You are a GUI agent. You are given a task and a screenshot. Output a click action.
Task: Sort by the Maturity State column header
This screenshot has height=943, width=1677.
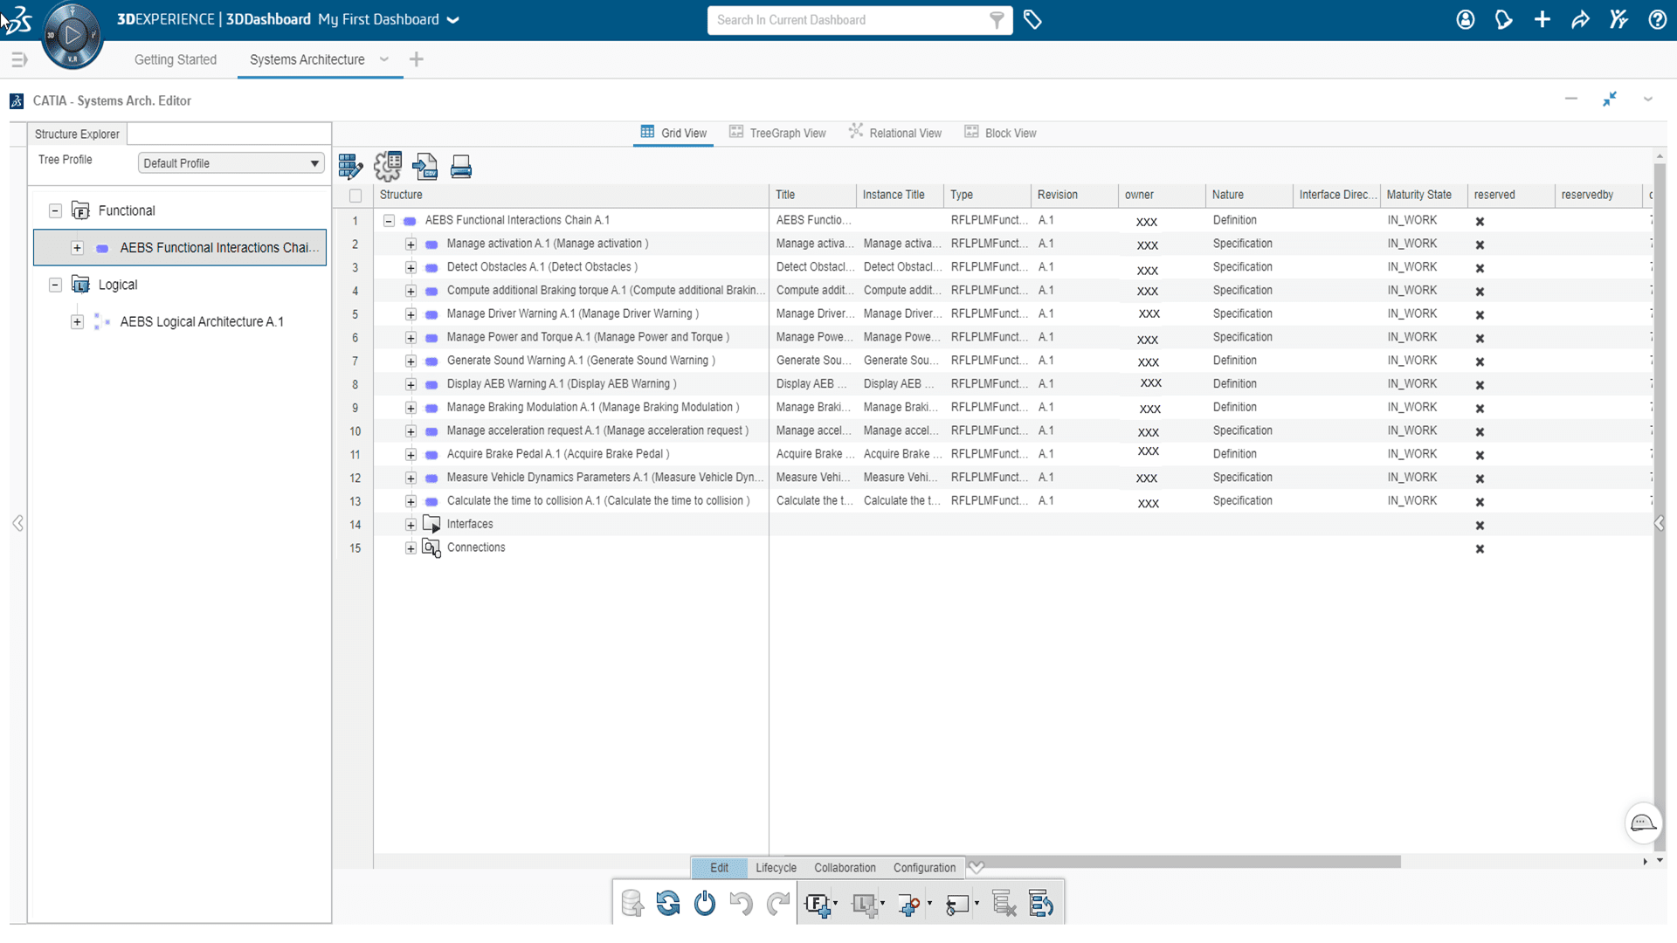point(1418,195)
